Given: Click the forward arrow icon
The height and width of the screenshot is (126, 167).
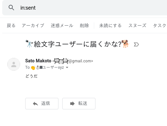Looking at the screenshot, I should (72, 104).
